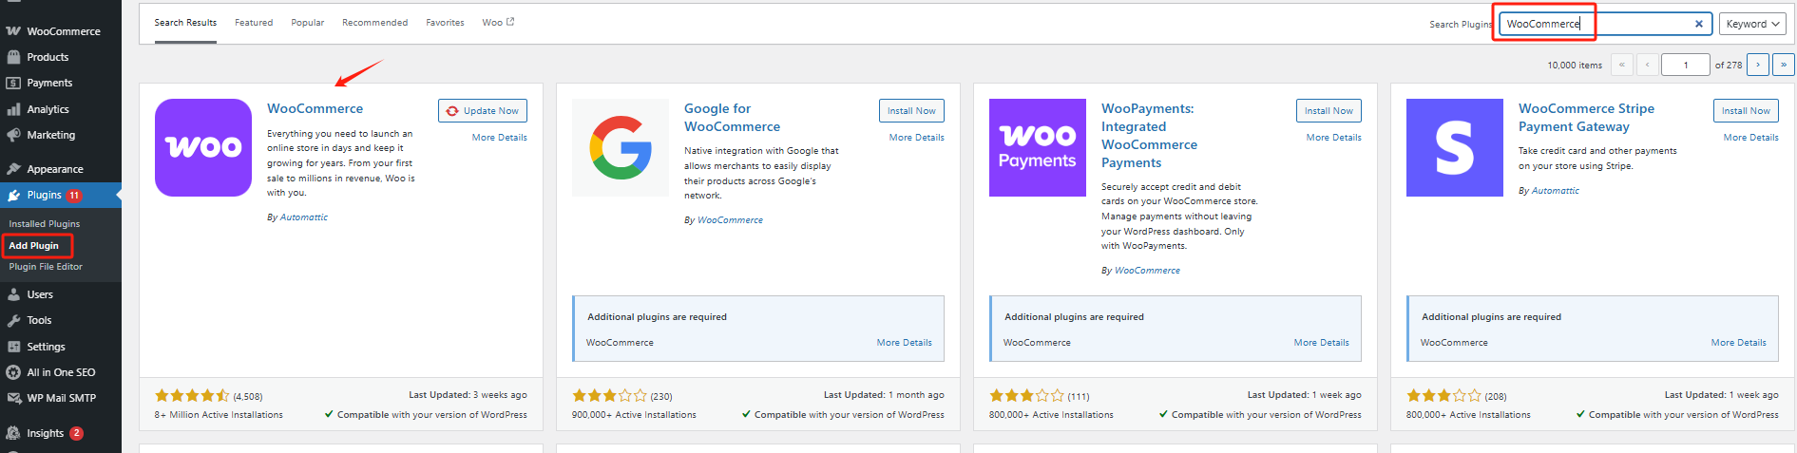Open WP Mail SMTP in the sidebar
Viewport: 1797px width, 453px height.
(61, 398)
